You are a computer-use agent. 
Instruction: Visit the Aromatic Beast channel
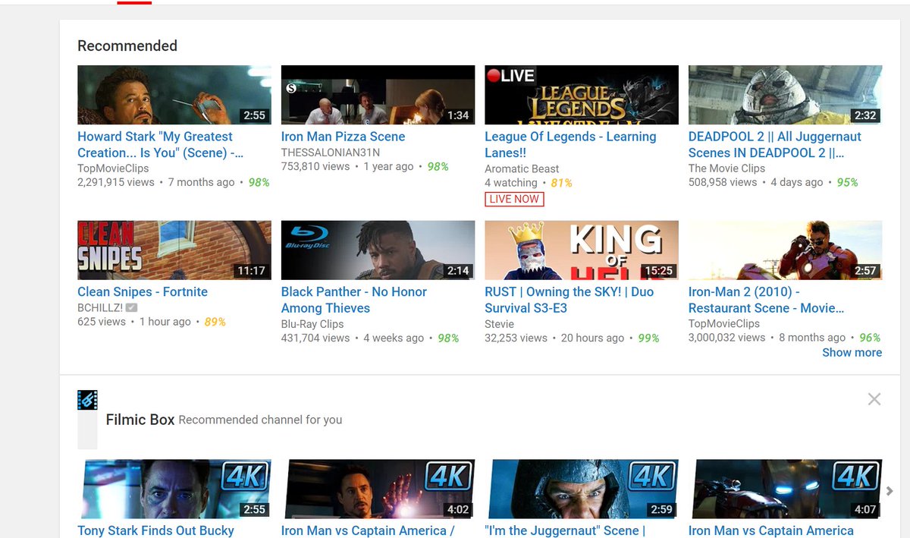(522, 168)
